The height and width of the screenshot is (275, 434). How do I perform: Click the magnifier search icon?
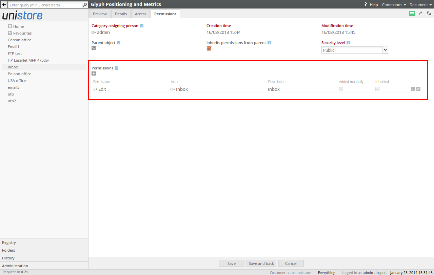[85, 5]
